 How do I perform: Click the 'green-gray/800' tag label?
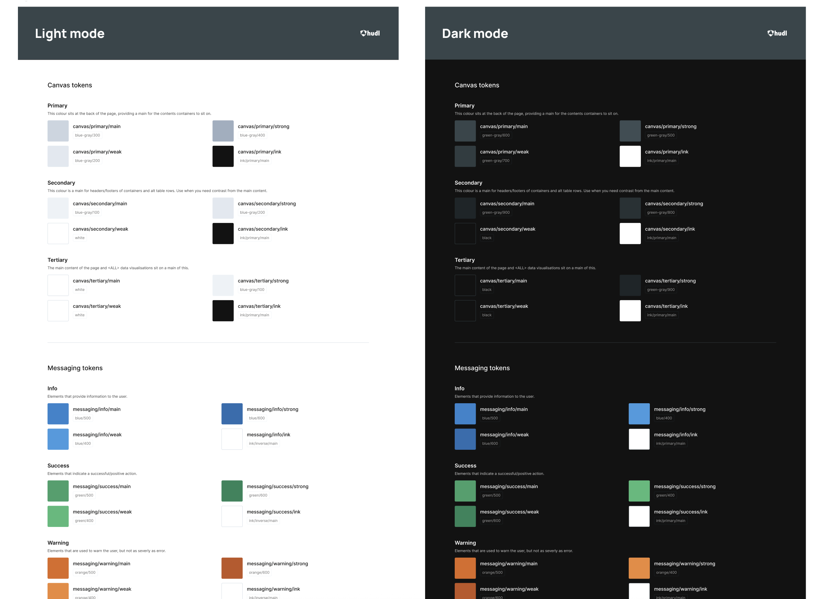pos(661,213)
